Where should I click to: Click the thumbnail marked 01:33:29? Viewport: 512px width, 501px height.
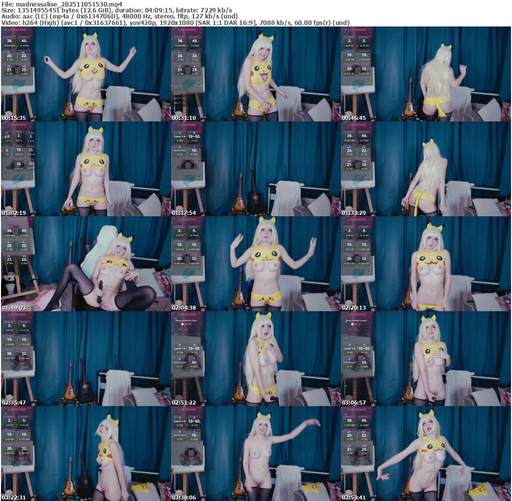pyautogui.click(x=425, y=169)
